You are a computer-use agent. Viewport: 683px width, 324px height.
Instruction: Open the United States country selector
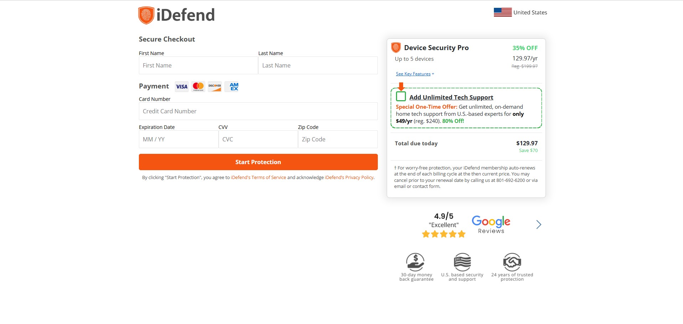[x=520, y=12]
